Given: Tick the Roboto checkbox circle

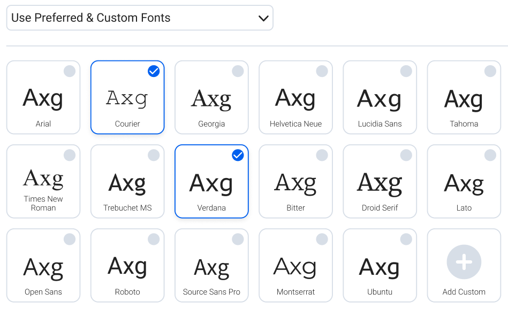Looking at the screenshot, I should pyautogui.click(x=154, y=240).
